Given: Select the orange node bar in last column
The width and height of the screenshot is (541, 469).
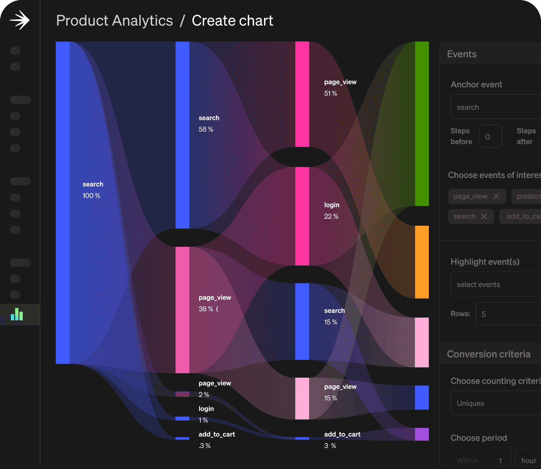Looking at the screenshot, I should (x=422, y=262).
